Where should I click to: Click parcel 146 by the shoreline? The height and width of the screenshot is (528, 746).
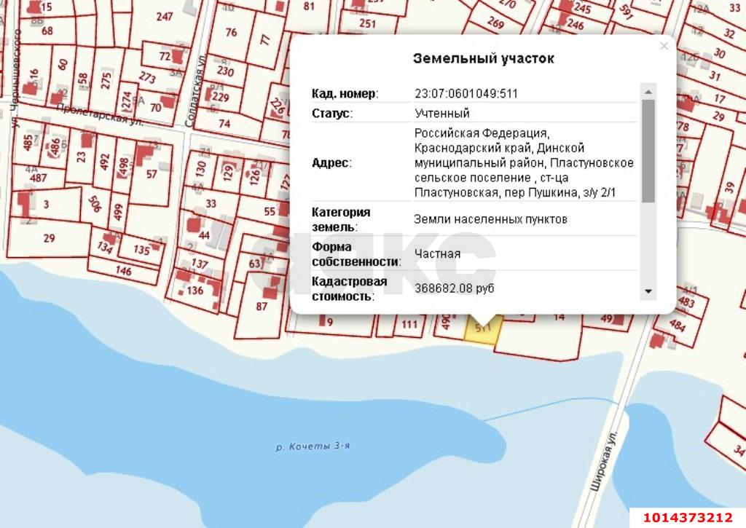pyautogui.click(x=123, y=272)
